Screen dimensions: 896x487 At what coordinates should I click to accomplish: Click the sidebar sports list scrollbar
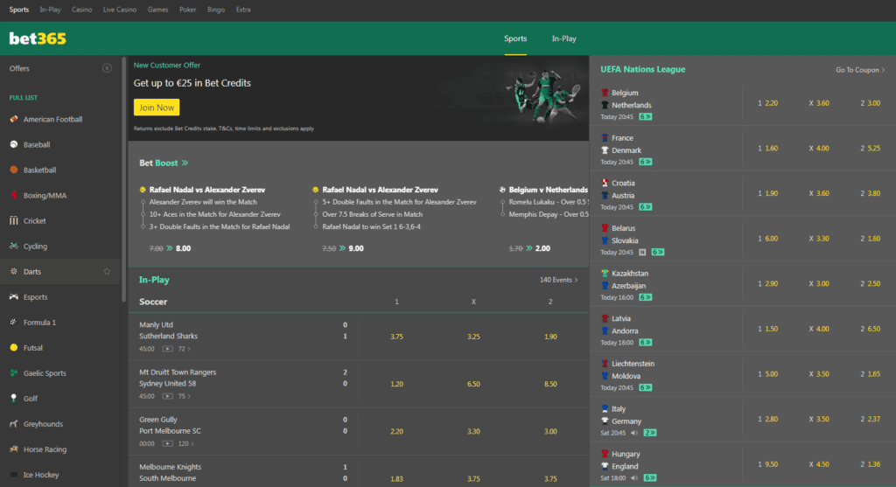123,175
